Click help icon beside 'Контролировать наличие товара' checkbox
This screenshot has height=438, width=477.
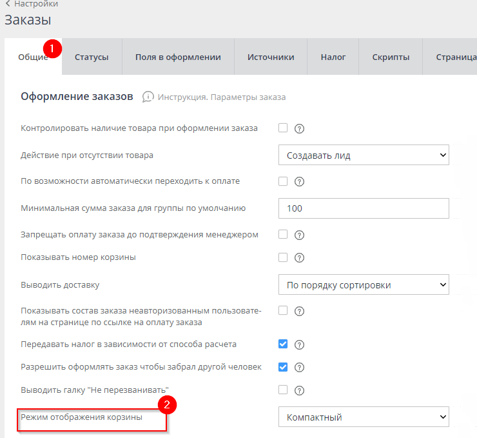pyautogui.click(x=299, y=128)
